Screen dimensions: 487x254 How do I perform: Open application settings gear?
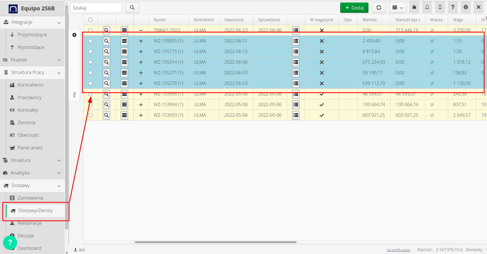click(x=465, y=7)
